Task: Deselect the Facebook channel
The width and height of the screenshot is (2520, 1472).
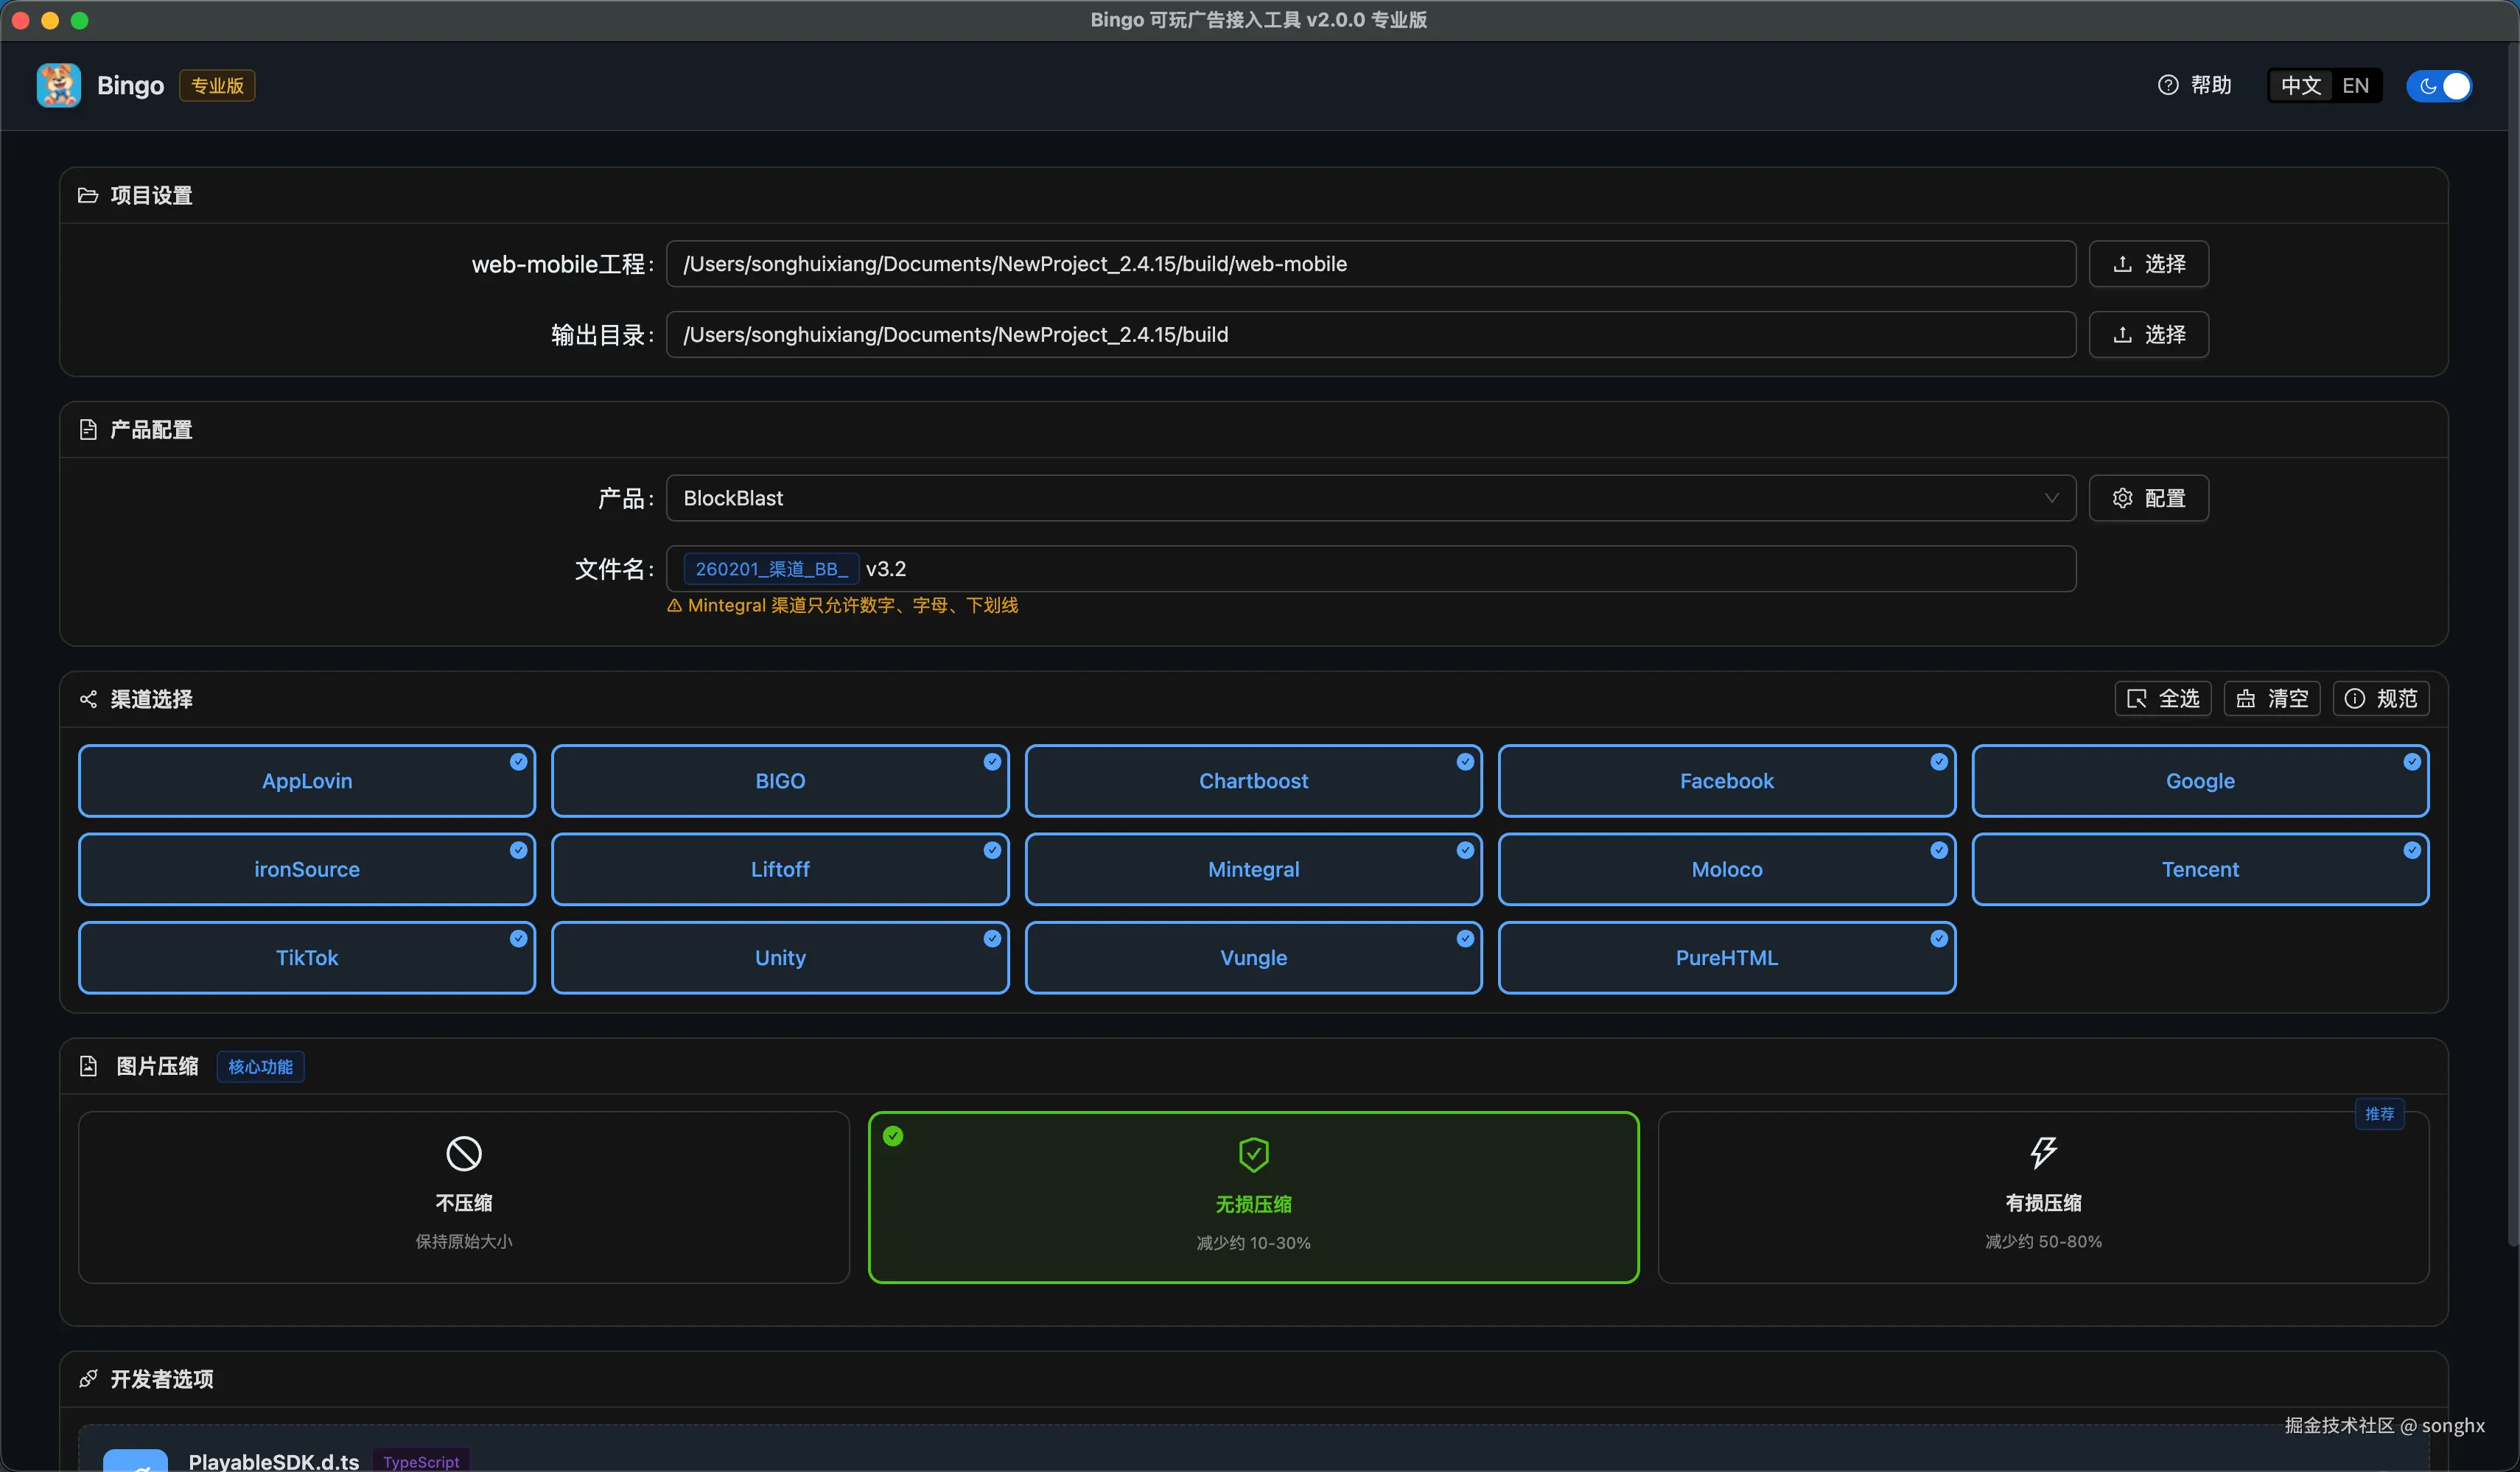Action: pyautogui.click(x=1727, y=781)
